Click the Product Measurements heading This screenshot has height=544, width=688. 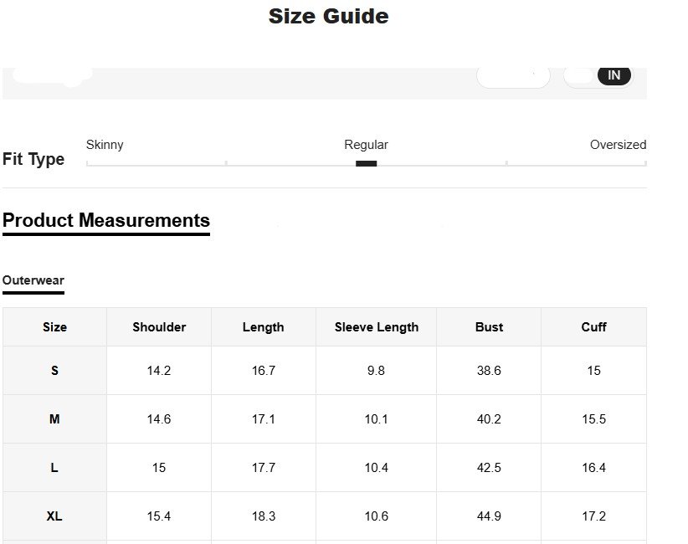106,221
